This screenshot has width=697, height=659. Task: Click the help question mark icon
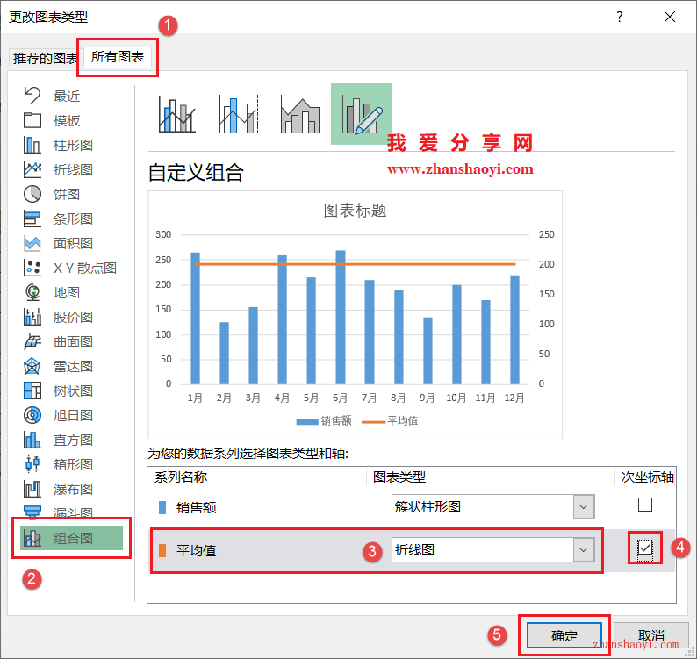pos(619,17)
